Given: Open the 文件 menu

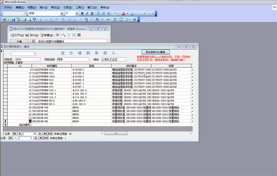Looking at the screenshot, I should [8, 7].
